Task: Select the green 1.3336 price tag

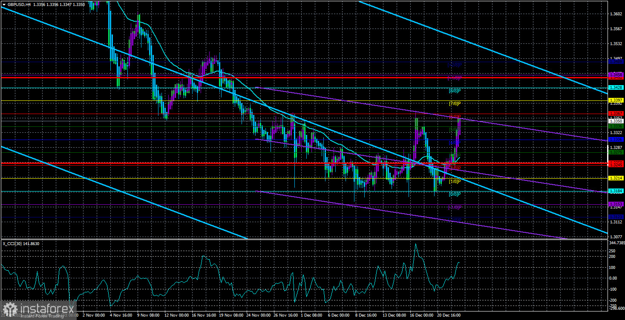Action: [x=616, y=126]
